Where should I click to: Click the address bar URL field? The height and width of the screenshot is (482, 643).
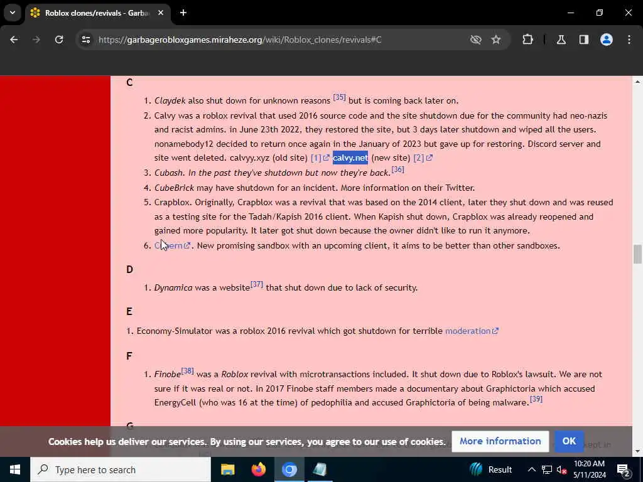pos(240,40)
